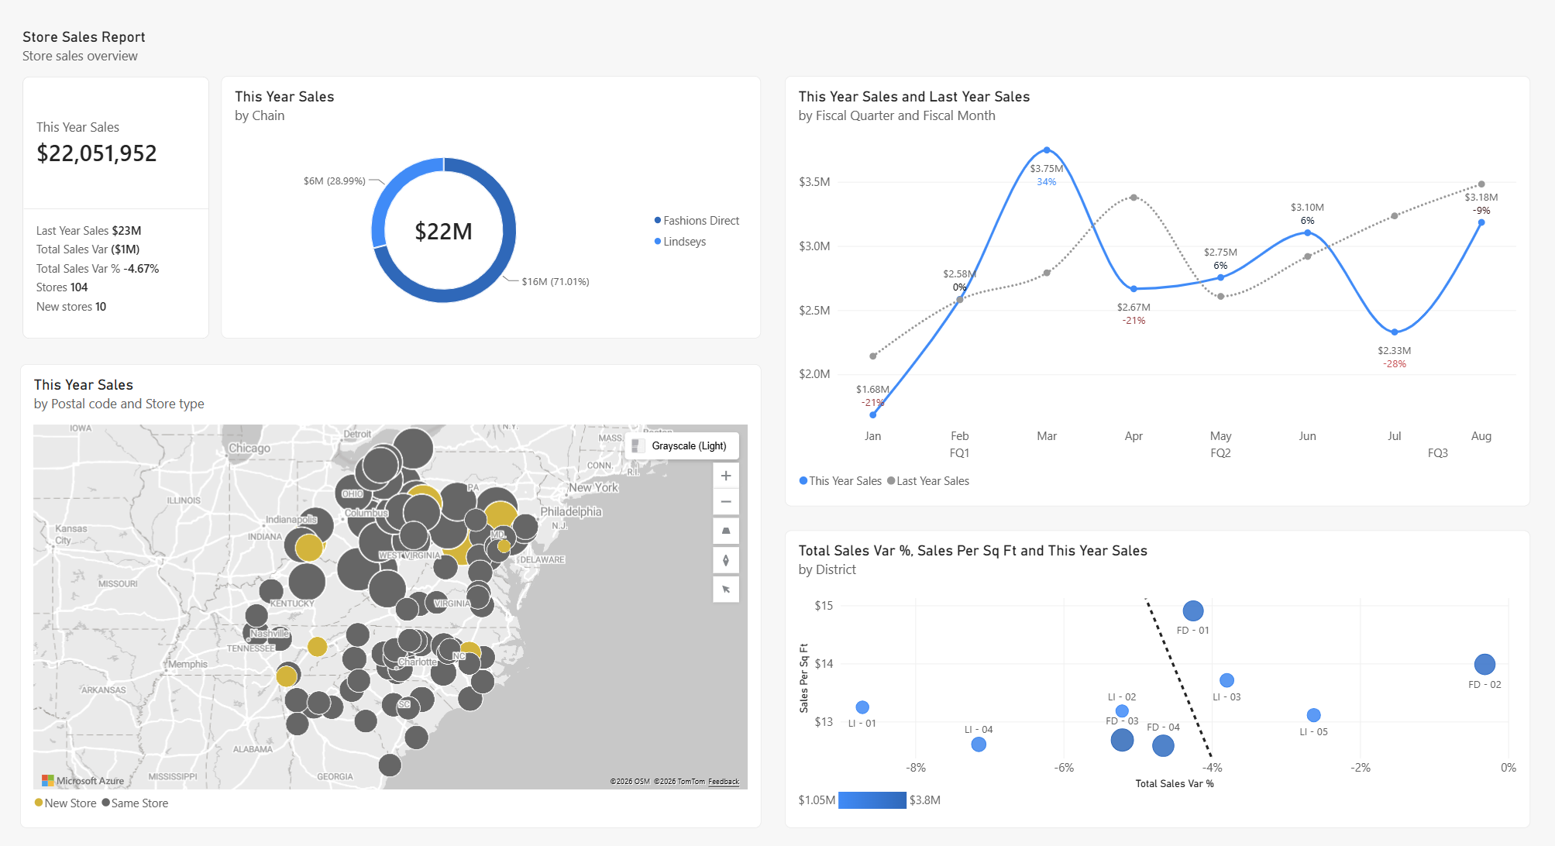Click the July $2.33M data point
Viewport: 1555px width, 846px height.
click(1395, 332)
